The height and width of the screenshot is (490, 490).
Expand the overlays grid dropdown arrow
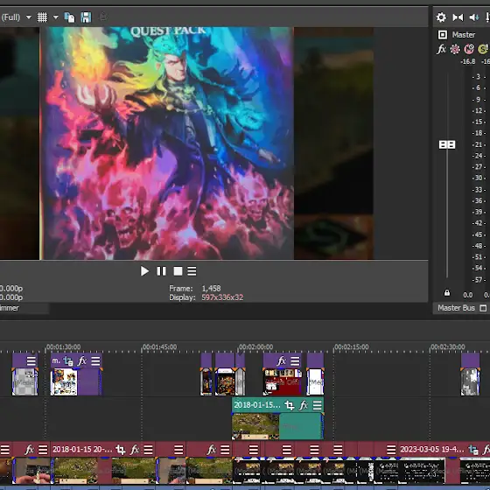tap(56, 17)
